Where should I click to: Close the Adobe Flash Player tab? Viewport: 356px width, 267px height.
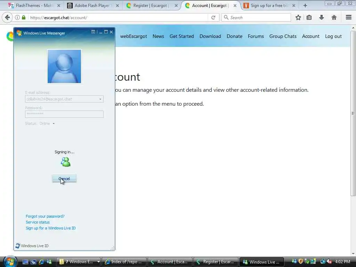click(x=118, y=6)
